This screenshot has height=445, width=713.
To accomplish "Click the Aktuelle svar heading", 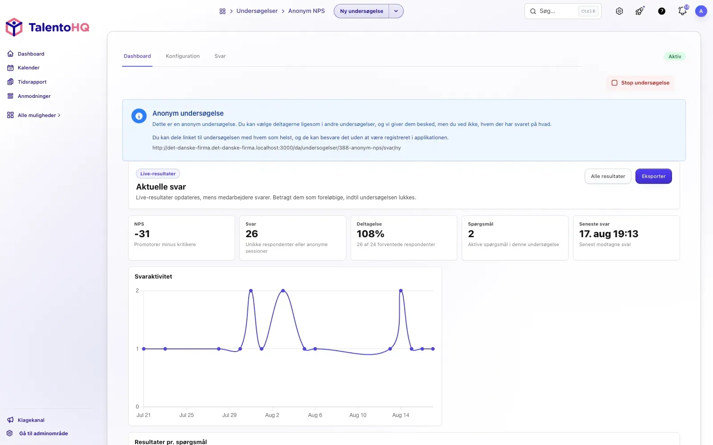I will point(161,187).
